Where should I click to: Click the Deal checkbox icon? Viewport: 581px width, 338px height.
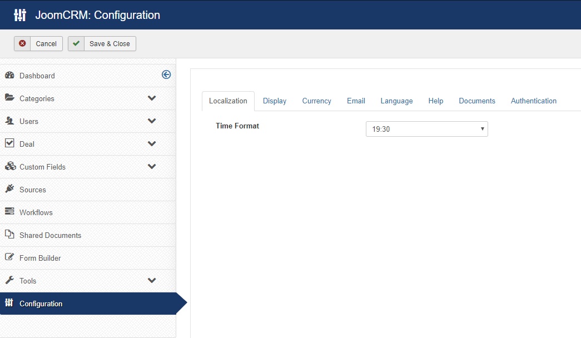(x=9, y=143)
